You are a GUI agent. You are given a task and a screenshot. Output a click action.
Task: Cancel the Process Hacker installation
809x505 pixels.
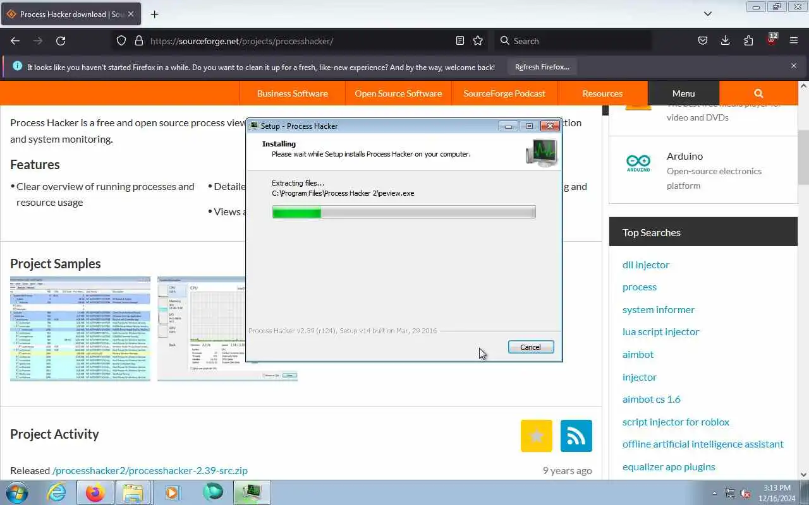tap(531, 347)
